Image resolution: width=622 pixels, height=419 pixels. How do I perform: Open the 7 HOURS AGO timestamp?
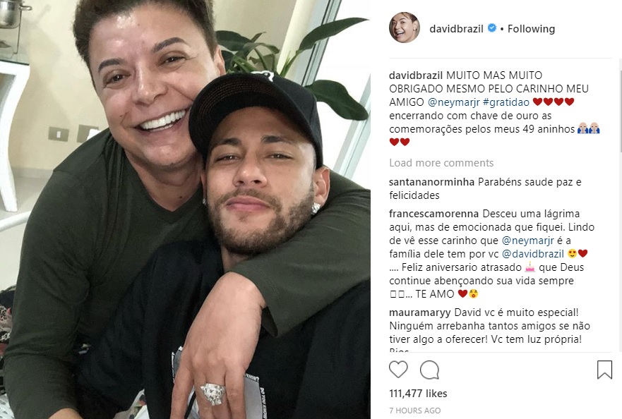(x=415, y=411)
